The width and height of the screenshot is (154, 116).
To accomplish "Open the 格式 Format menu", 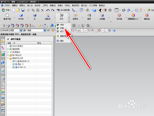I will [38, 6].
